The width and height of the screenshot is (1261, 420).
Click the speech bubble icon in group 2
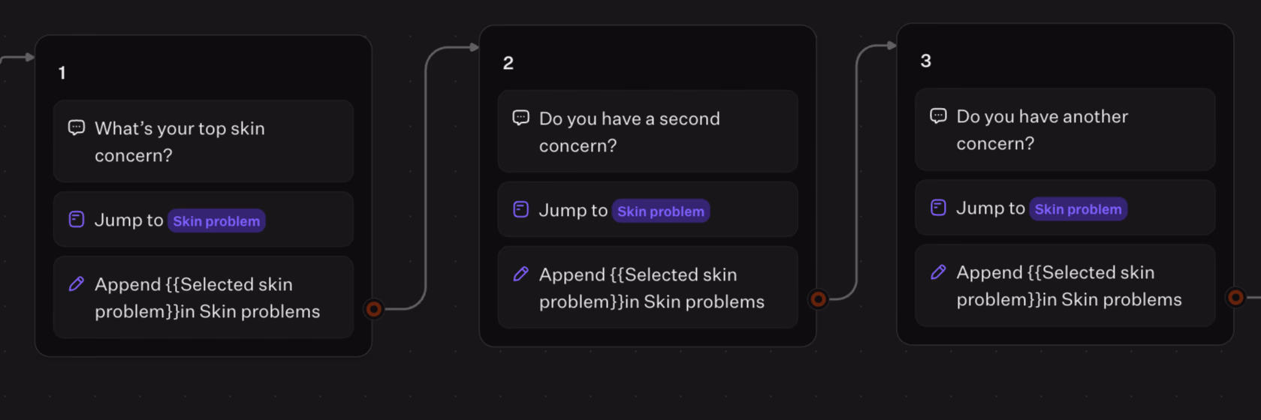(520, 118)
